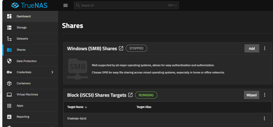Click the Dashboard grid icon
This screenshot has height=127, width=273.
9,16
